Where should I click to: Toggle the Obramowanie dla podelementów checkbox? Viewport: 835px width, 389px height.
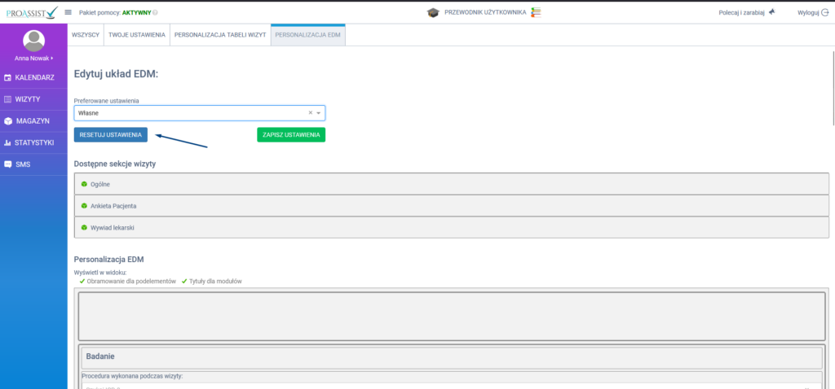coord(82,281)
